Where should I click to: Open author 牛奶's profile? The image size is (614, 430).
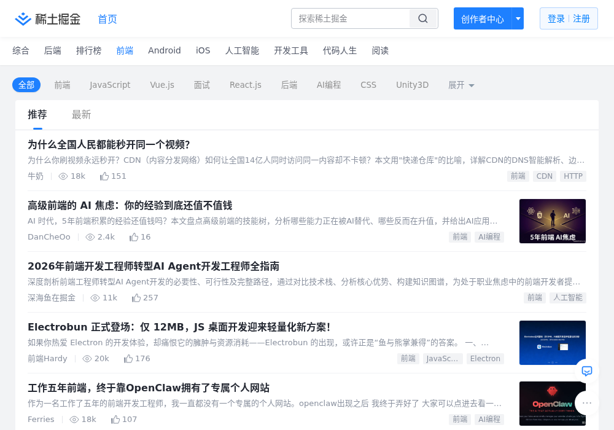pos(36,176)
